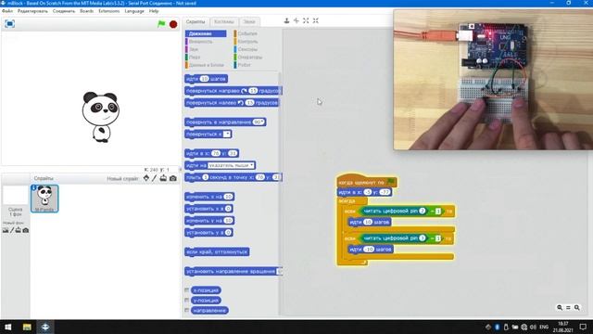The width and height of the screenshot is (593, 334).
Task: Choose new sprite from library
Action: (146, 178)
